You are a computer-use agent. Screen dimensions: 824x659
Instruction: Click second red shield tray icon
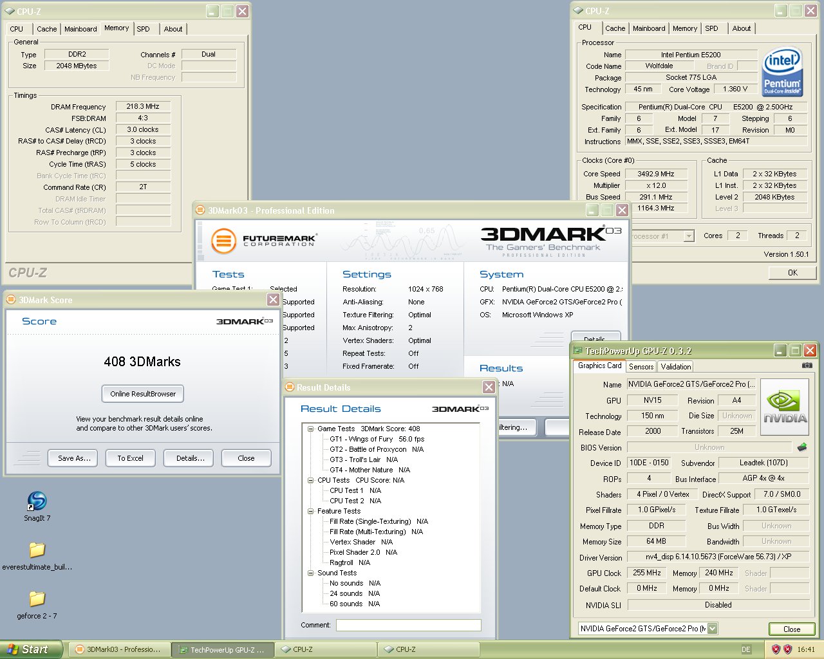[x=787, y=649]
